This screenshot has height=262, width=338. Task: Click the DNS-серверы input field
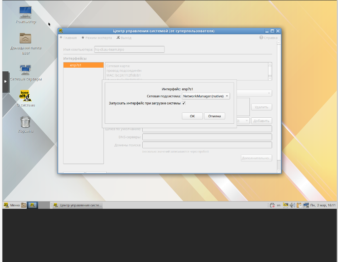pyautogui.click(x=207, y=137)
